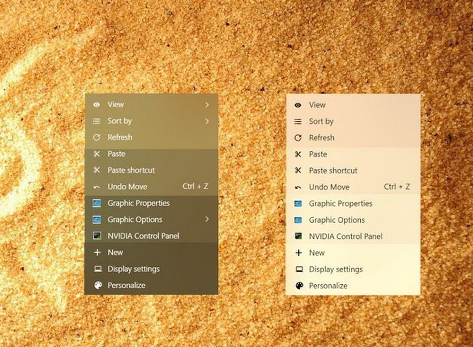Click the Ctrl + Z shortcut text in light menu
473x347 pixels.
pos(397,187)
